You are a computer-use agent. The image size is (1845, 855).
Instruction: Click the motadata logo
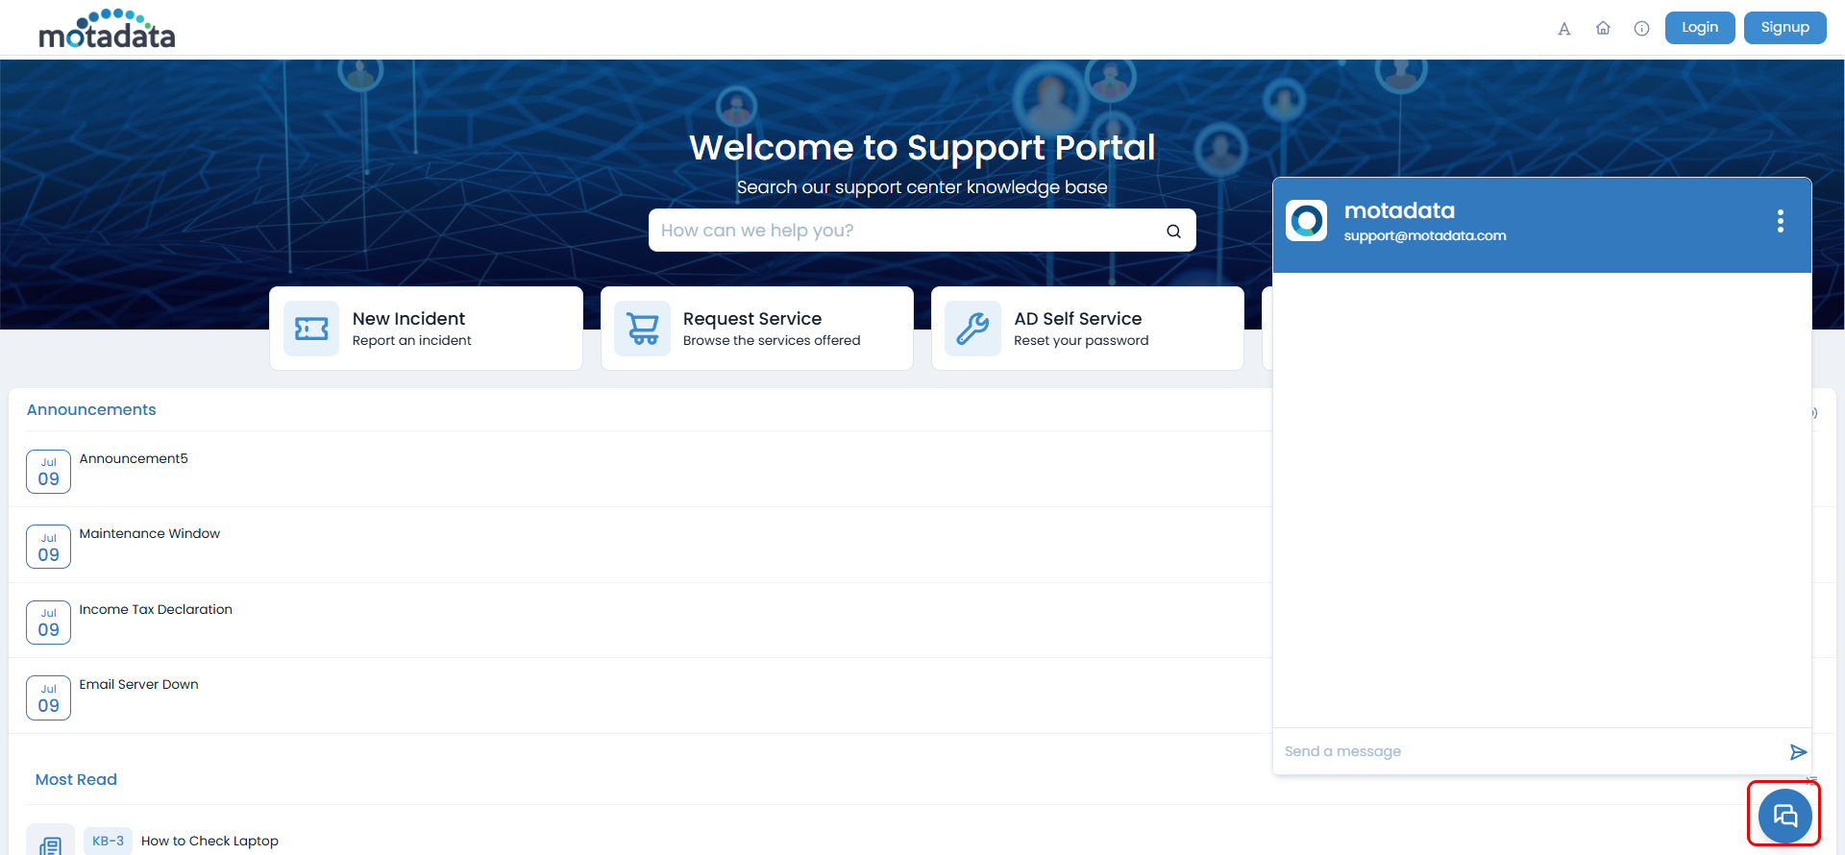tap(107, 30)
